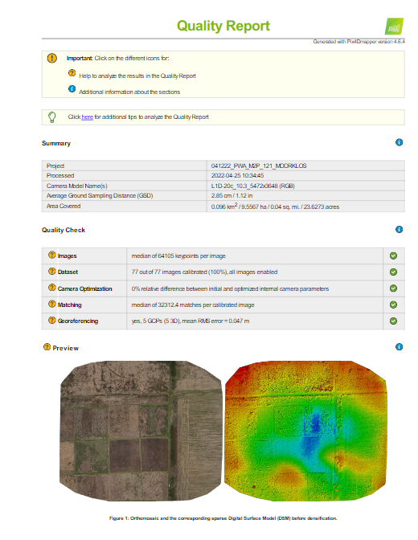Click the Preview section info icon
Image resolution: width=418 pixels, height=540 pixels.
(399, 347)
